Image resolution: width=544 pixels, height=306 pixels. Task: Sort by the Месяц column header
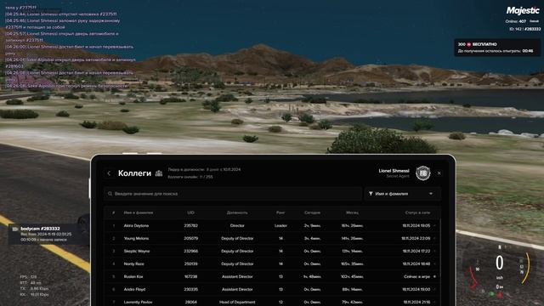pos(352,212)
